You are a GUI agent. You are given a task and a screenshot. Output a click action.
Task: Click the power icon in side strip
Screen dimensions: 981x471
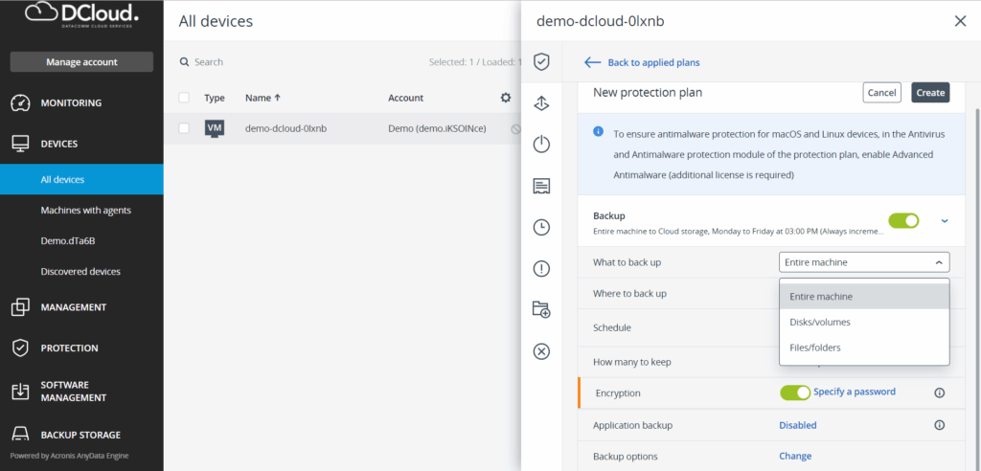(541, 145)
